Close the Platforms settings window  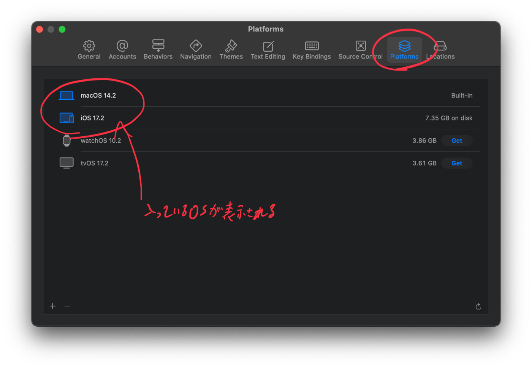[x=40, y=29]
